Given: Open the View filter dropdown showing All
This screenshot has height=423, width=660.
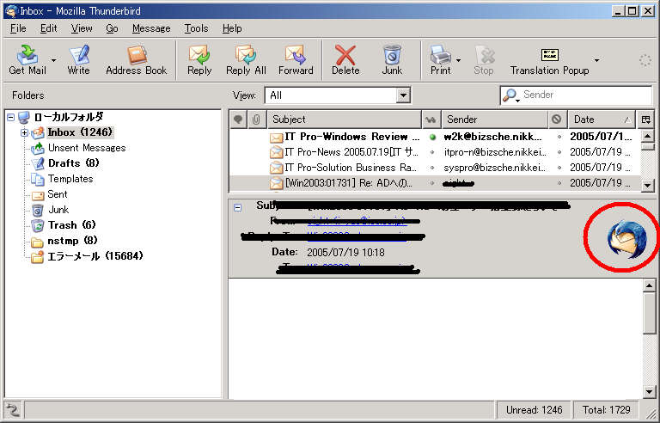Looking at the screenshot, I should [x=338, y=95].
